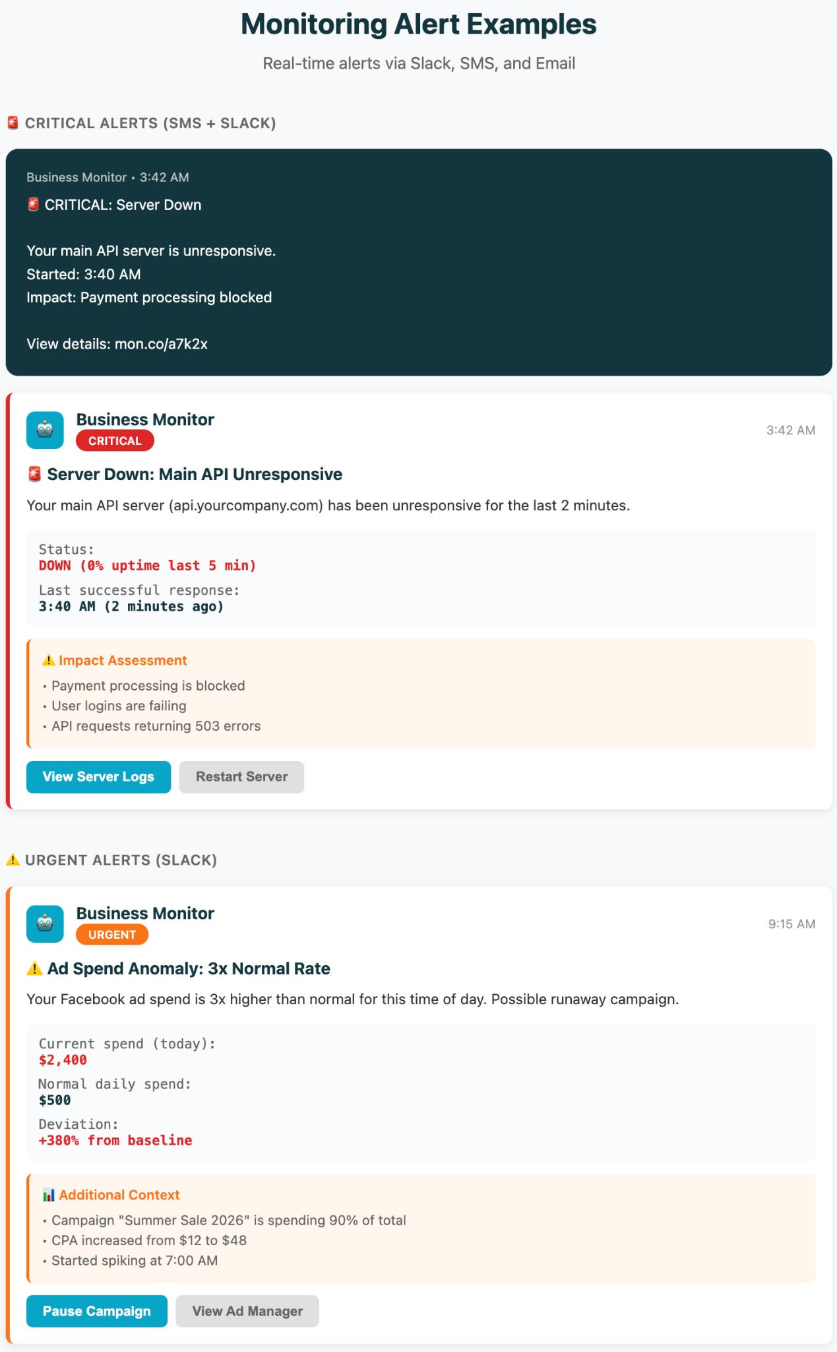Click the Pause Campaign button
The image size is (837, 1352).
coord(96,1311)
